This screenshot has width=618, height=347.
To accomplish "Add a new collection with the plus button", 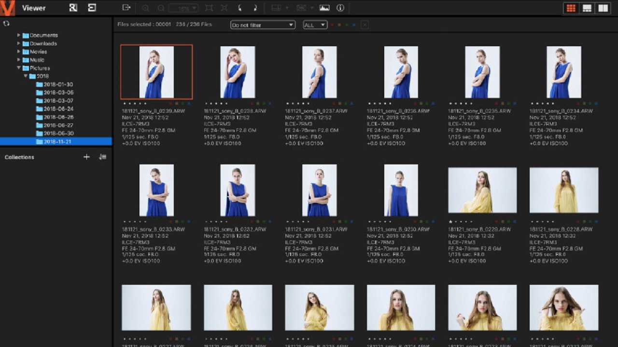I will pos(86,157).
